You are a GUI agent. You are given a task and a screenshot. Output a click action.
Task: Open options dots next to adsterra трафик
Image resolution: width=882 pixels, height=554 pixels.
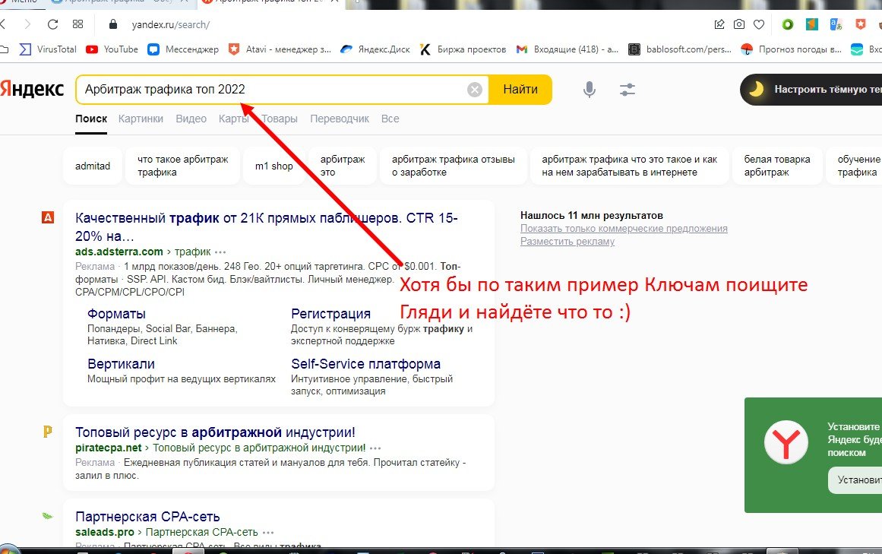tap(220, 252)
